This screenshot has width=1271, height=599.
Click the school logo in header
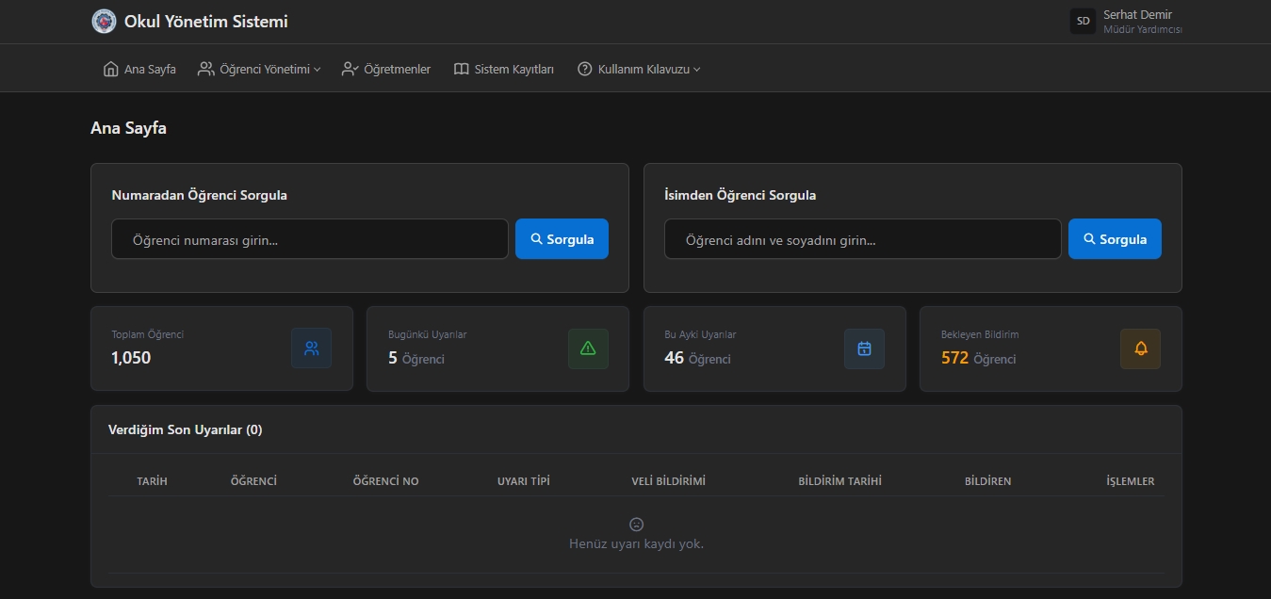(104, 22)
